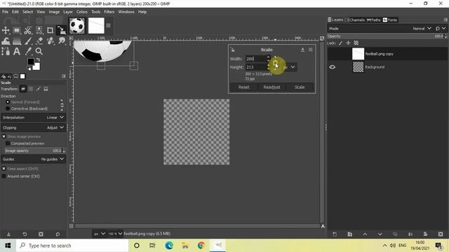Set transform target to Image

46,89
